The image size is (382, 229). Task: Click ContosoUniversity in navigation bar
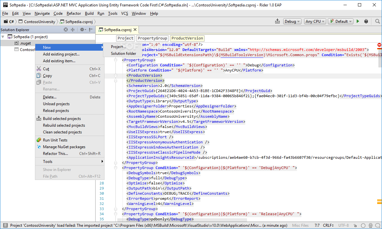[x=37, y=22]
